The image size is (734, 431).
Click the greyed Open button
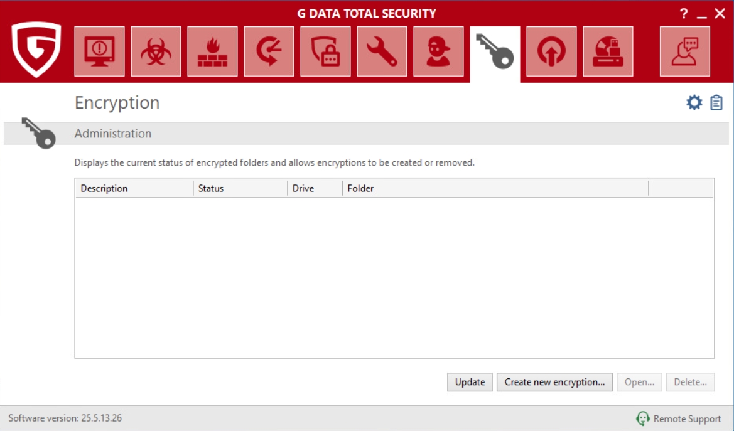click(x=639, y=382)
